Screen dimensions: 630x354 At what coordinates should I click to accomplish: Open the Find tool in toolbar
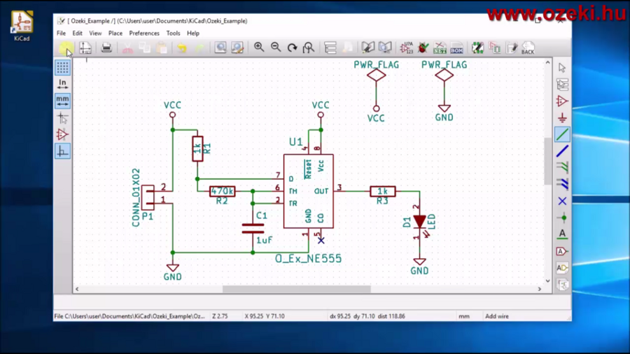(220, 48)
